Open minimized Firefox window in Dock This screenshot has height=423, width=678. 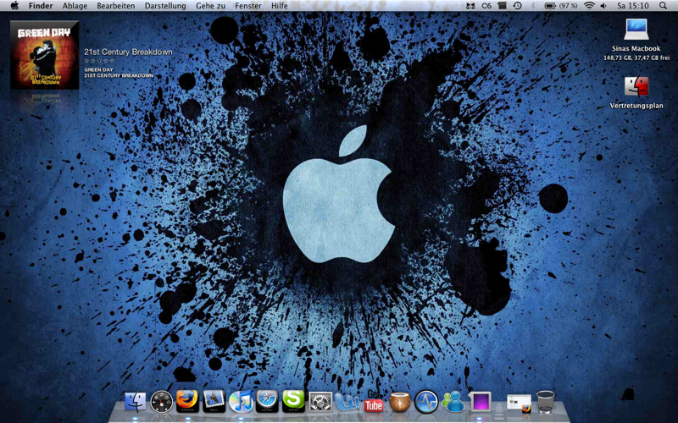(x=519, y=404)
